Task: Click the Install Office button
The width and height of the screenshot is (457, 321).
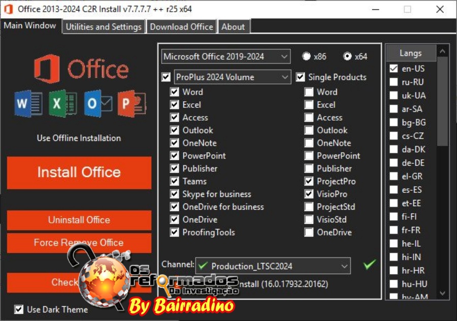Action: (x=79, y=172)
